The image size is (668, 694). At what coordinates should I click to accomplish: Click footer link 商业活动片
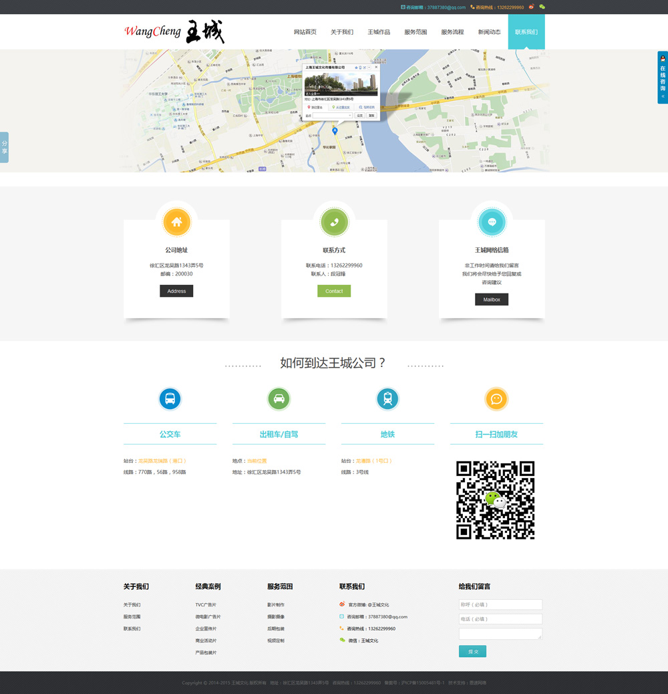pyautogui.click(x=206, y=641)
